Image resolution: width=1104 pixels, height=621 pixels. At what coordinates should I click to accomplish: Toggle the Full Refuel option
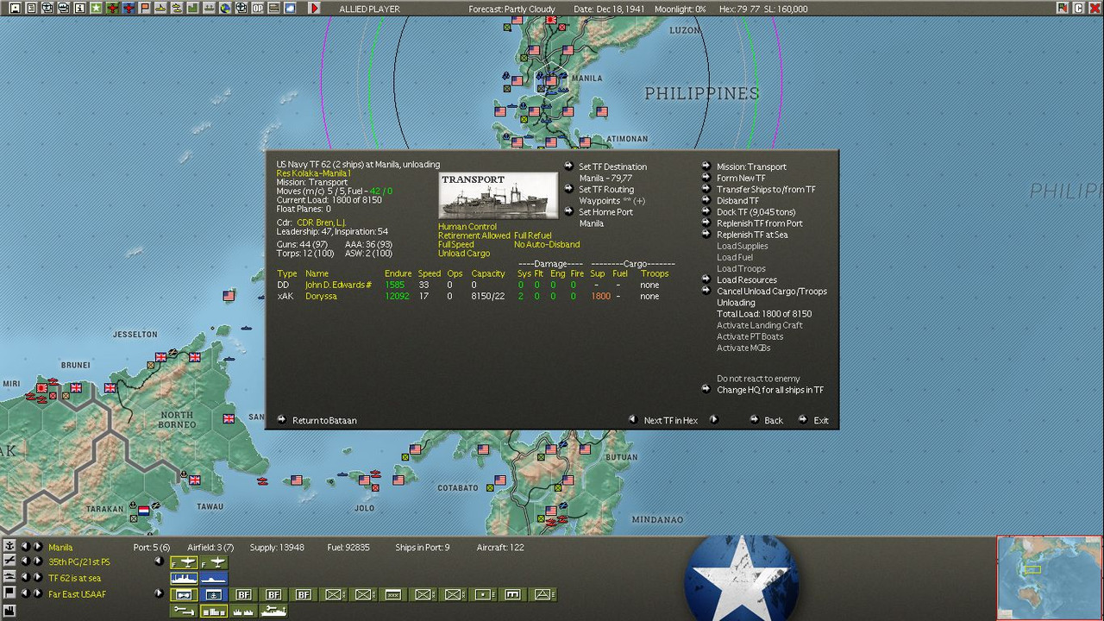click(533, 235)
